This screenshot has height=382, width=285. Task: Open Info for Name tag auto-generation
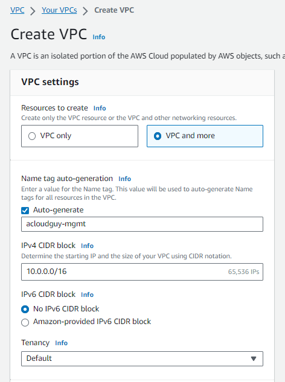tap(124, 179)
